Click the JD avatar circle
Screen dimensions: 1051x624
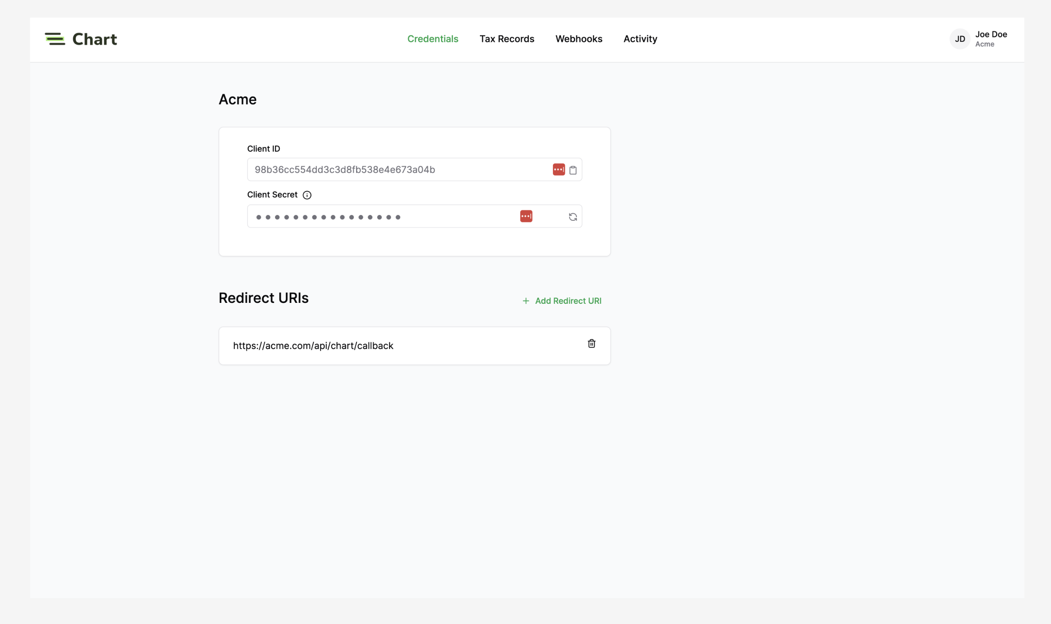pos(960,39)
